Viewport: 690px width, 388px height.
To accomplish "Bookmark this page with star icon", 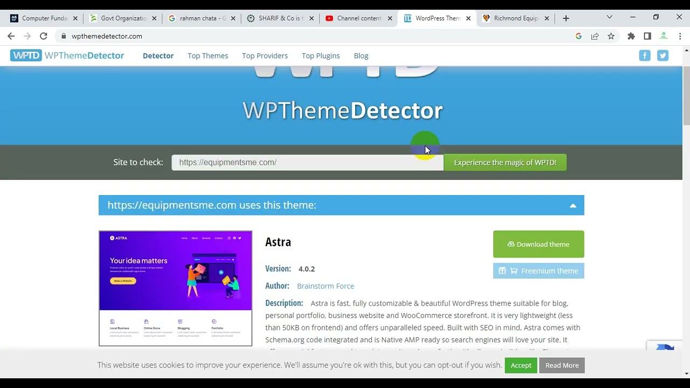I will [x=611, y=36].
